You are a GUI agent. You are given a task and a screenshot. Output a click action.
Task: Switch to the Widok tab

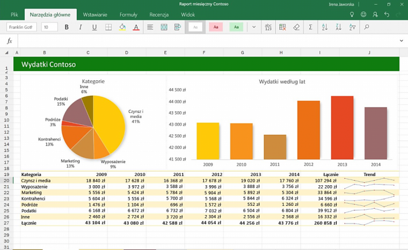pos(188,15)
